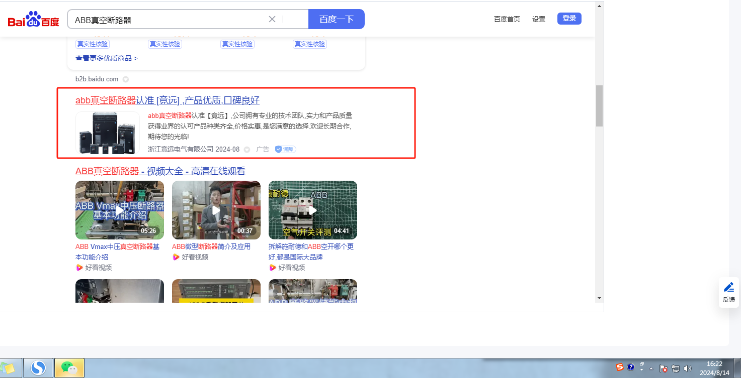Click the b2b.baidu.com source text
Image resolution: width=741 pixels, height=378 pixels.
(x=97, y=79)
